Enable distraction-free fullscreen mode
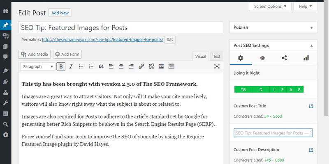This screenshot has width=329, height=164. pyautogui.click(x=217, y=66)
